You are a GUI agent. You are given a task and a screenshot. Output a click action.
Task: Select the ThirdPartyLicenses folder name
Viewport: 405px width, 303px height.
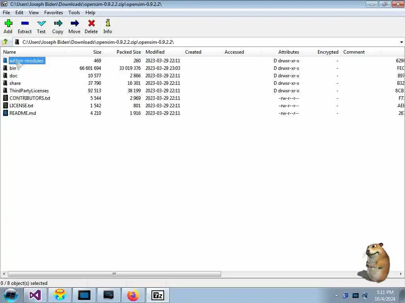pyautogui.click(x=29, y=90)
